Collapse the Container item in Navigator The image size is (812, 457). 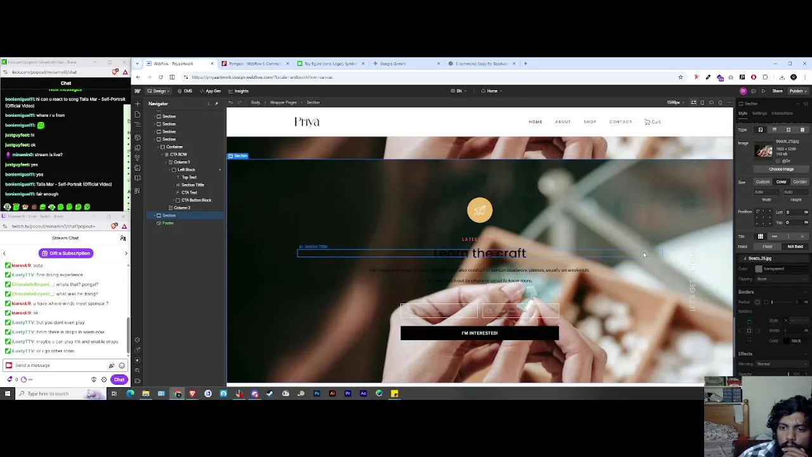tap(159, 147)
